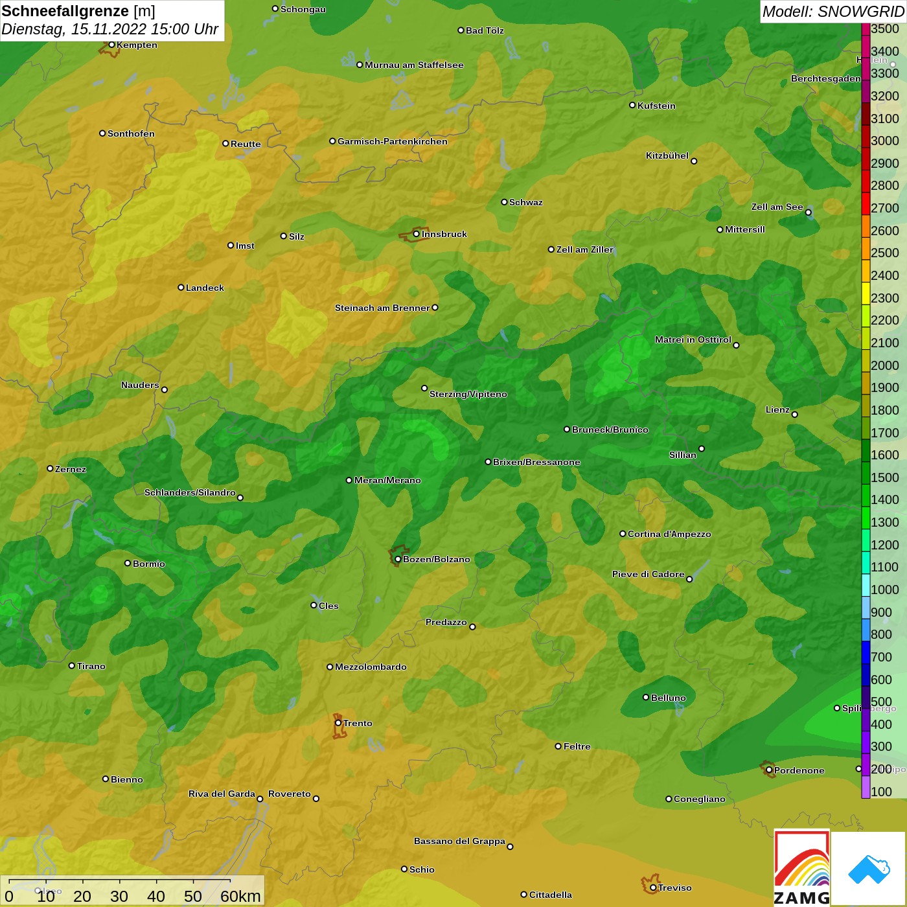Click the yellow legend band between 2300 and 2400
Image resolution: width=907 pixels, height=907 pixels.
click(866, 293)
